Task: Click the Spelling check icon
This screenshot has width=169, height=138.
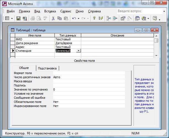Action: click(45, 18)
